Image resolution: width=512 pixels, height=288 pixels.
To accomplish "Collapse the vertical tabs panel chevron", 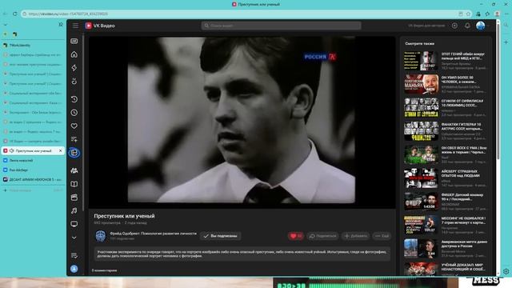I will tap(6, 25).
